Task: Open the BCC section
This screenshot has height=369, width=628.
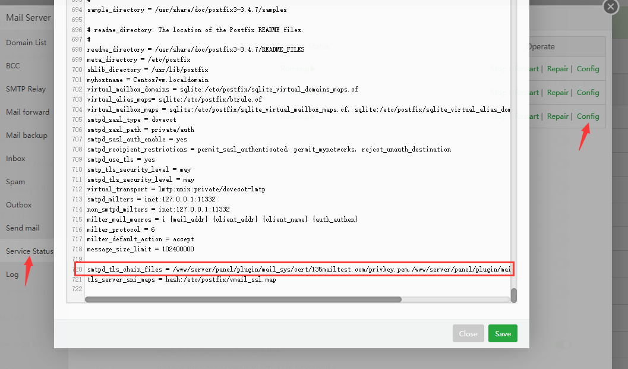Action: [13, 66]
